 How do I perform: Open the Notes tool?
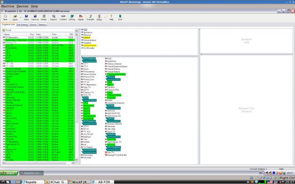tap(44, 18)
